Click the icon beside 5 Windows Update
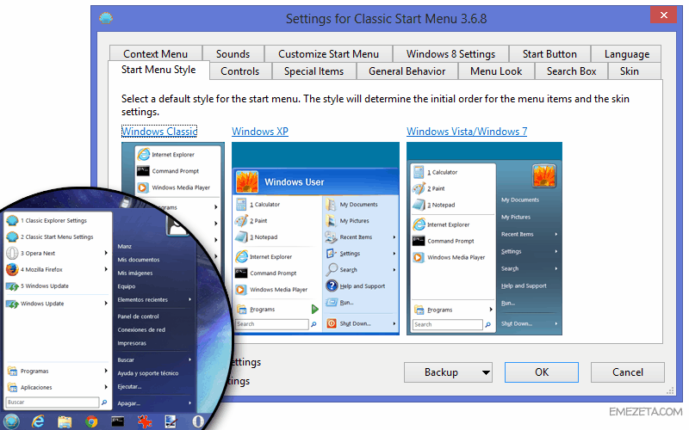 point(12,286)
